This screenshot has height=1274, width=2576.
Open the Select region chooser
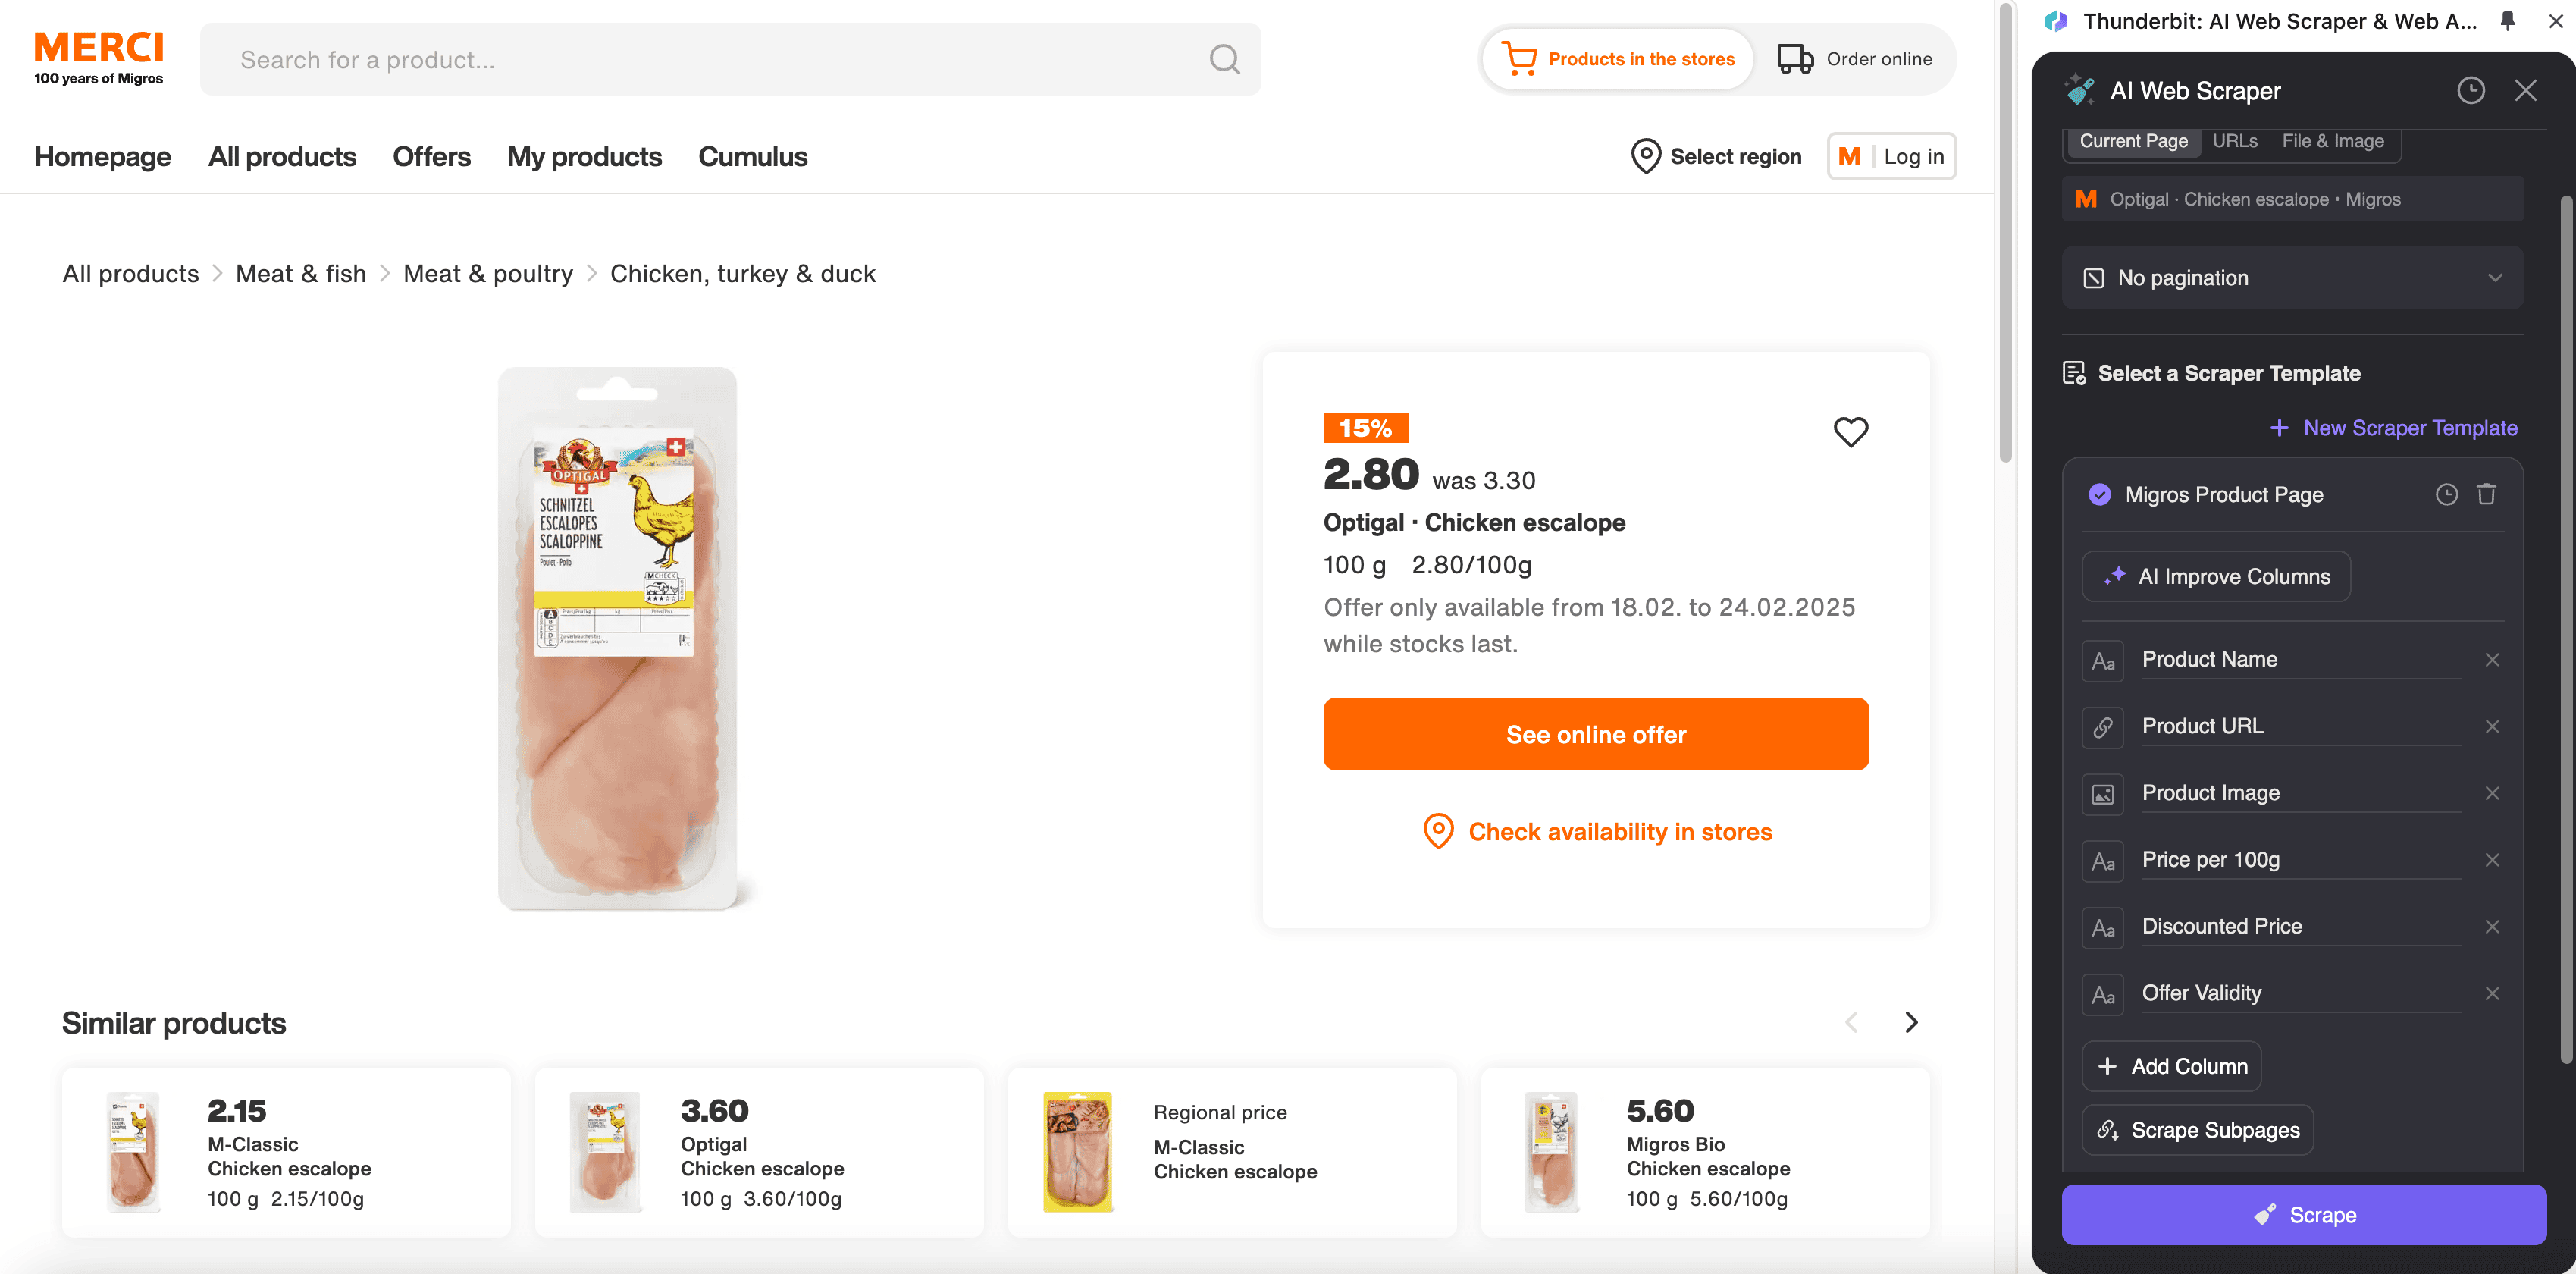pyautogui.click(x=1716, y=157)
